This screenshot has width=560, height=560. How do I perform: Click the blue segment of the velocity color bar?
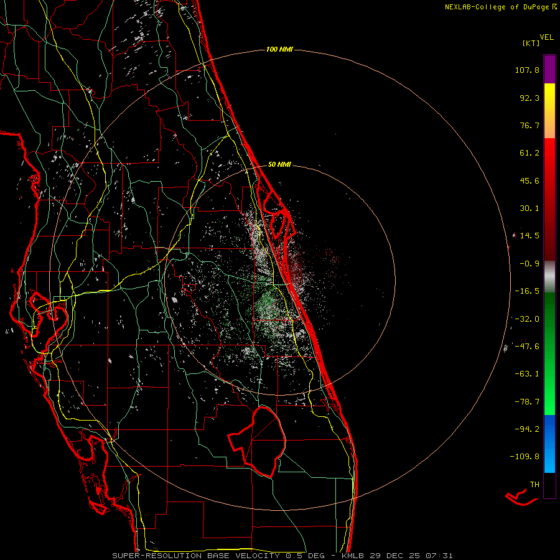[549, 444]
